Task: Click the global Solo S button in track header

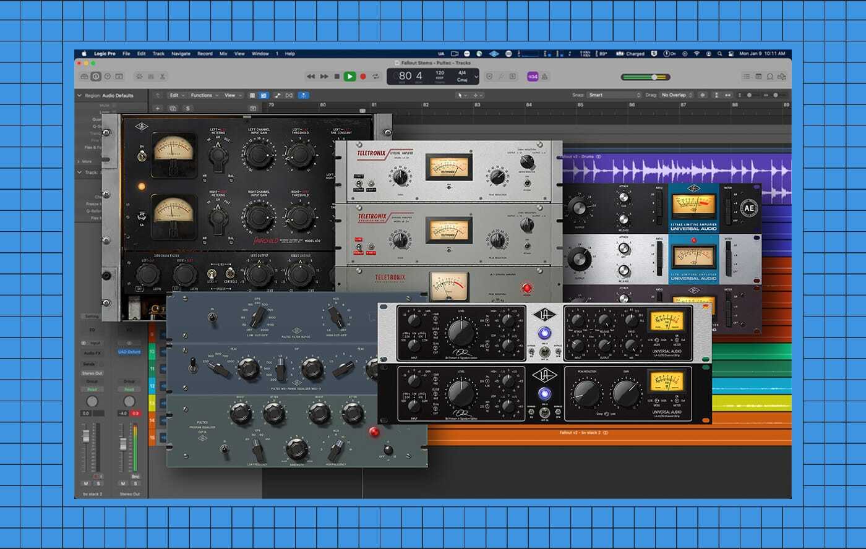Action: tap(187, 108)
